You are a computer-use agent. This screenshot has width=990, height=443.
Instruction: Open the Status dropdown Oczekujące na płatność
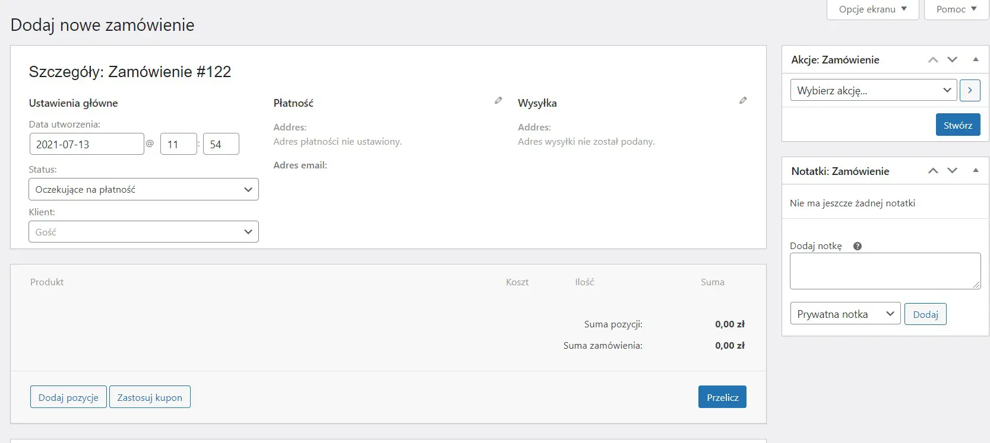(144, 190)
